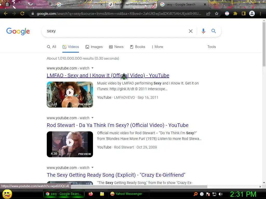The image size is (266, 199).
Task: Open the More search filters menu
Action: 157,47
